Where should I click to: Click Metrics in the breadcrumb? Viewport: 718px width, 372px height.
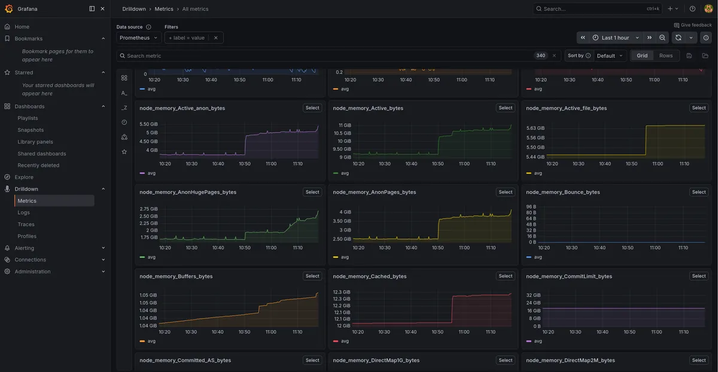point(164,9)
